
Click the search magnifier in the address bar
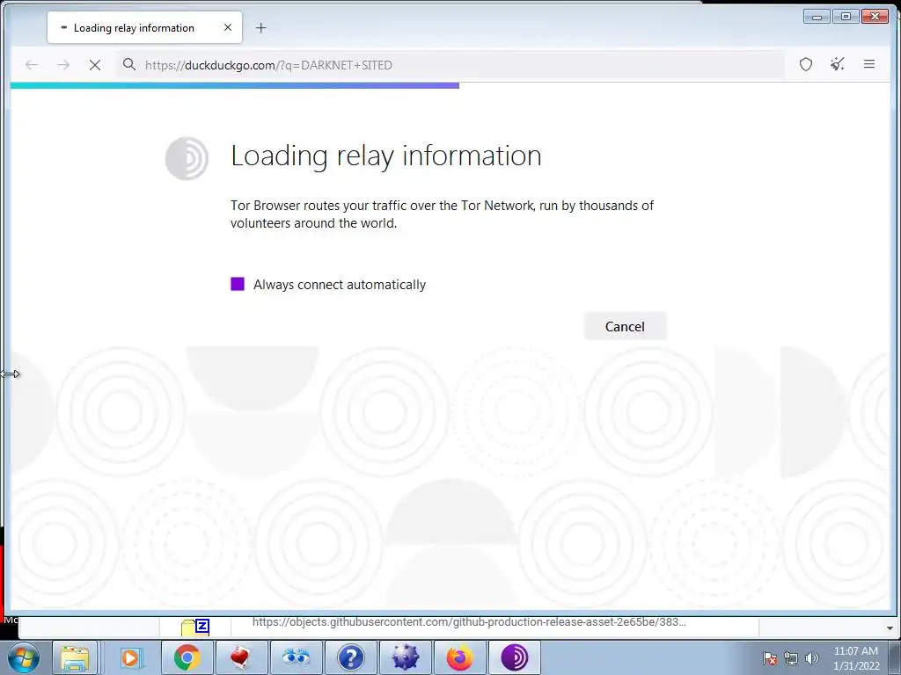click(x=129, y=64)
